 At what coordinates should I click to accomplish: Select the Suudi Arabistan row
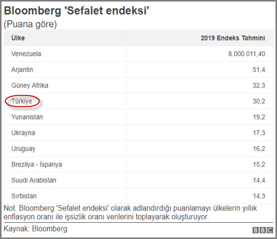pyautogui.click(x=138, y=180)
